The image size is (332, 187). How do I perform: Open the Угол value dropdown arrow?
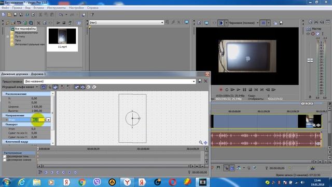(48, 120)
